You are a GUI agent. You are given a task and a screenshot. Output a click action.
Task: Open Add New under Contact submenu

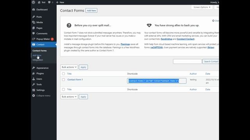coord(37,55)
